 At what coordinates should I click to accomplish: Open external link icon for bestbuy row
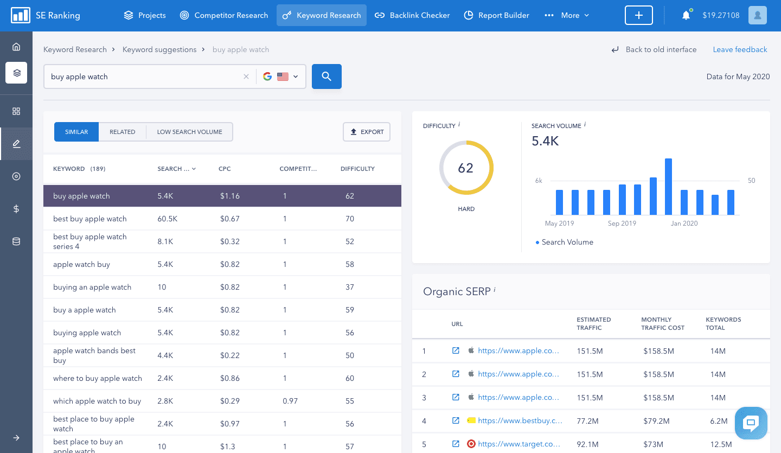click(x=456, y=420)
